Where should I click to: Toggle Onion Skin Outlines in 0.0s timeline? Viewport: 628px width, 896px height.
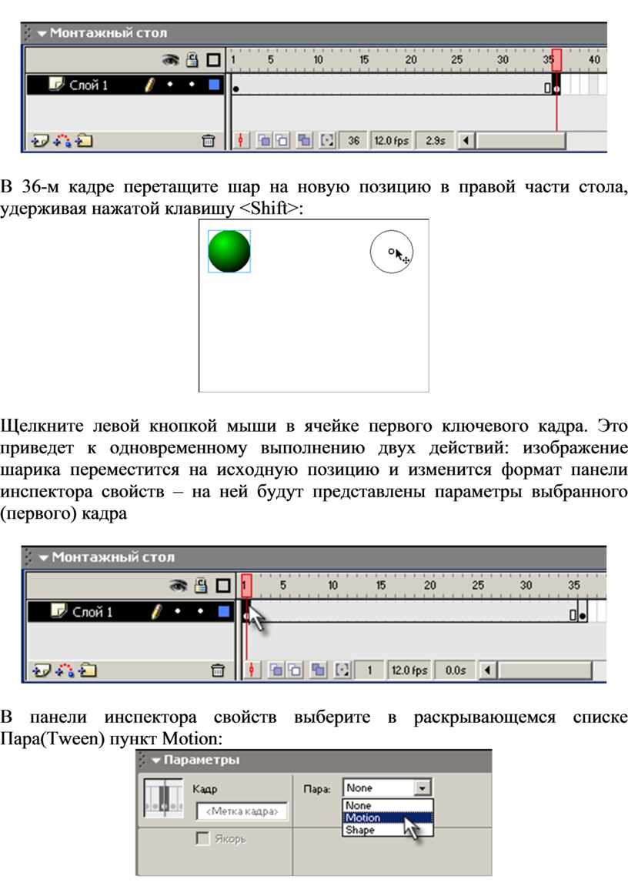pyautogui.click(x=295, y=670)
